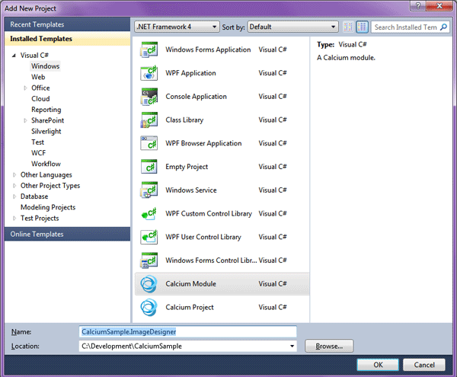The image size is (457, 377).
Task: Click the 'Calcium Module' template name
Action: (191, 284)
